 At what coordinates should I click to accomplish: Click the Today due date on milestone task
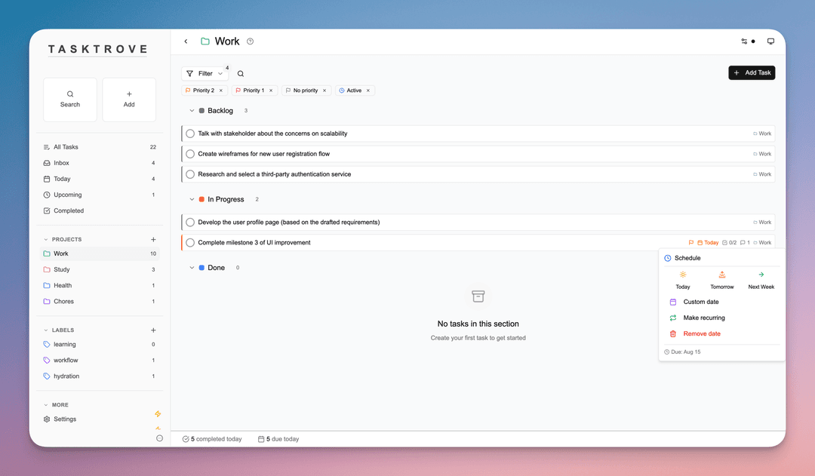[708, 243]
